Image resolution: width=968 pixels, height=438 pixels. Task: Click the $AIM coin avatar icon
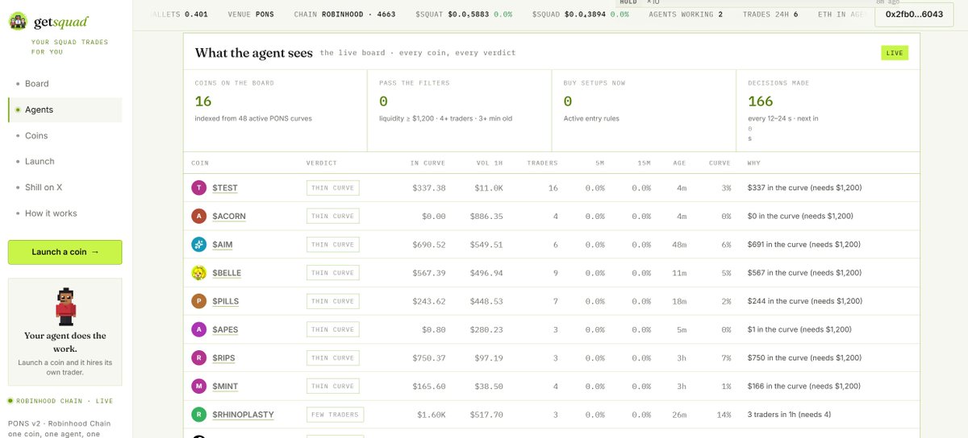tap(199, 244)
